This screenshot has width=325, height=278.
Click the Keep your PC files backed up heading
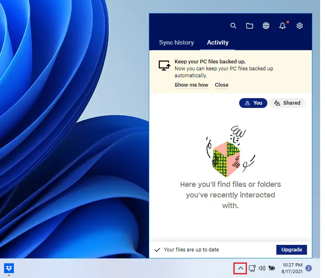(x=210, y=62)
